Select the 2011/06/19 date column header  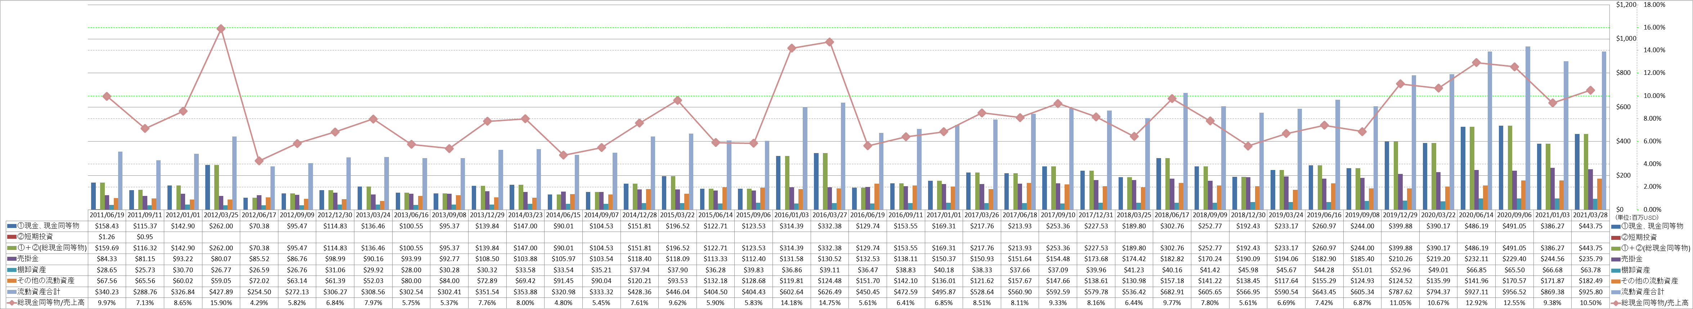click(107, 215)
